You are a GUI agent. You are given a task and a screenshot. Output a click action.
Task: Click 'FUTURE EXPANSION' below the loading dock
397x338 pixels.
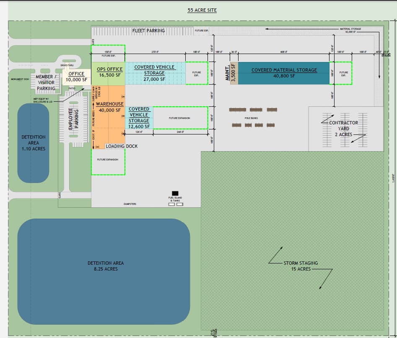point(108,160)
